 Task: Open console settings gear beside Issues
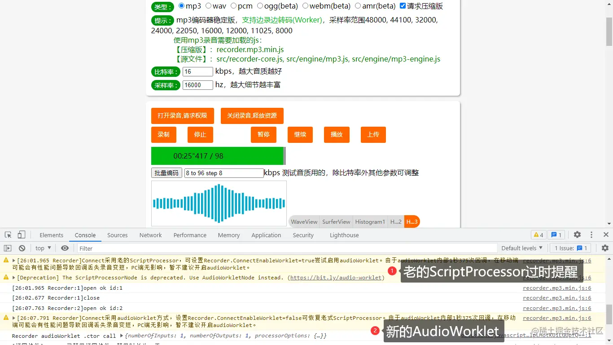tap(605, 248)
